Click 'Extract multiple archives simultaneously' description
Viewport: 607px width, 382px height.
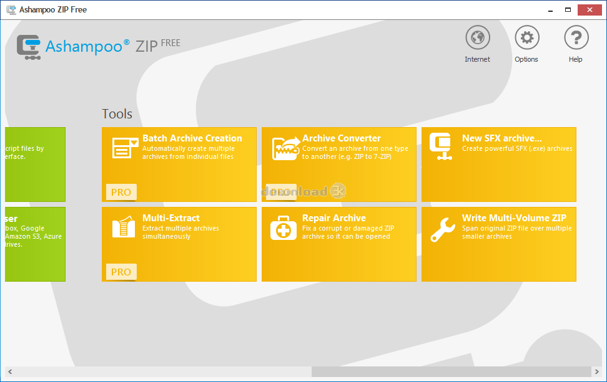coord(180,232)
